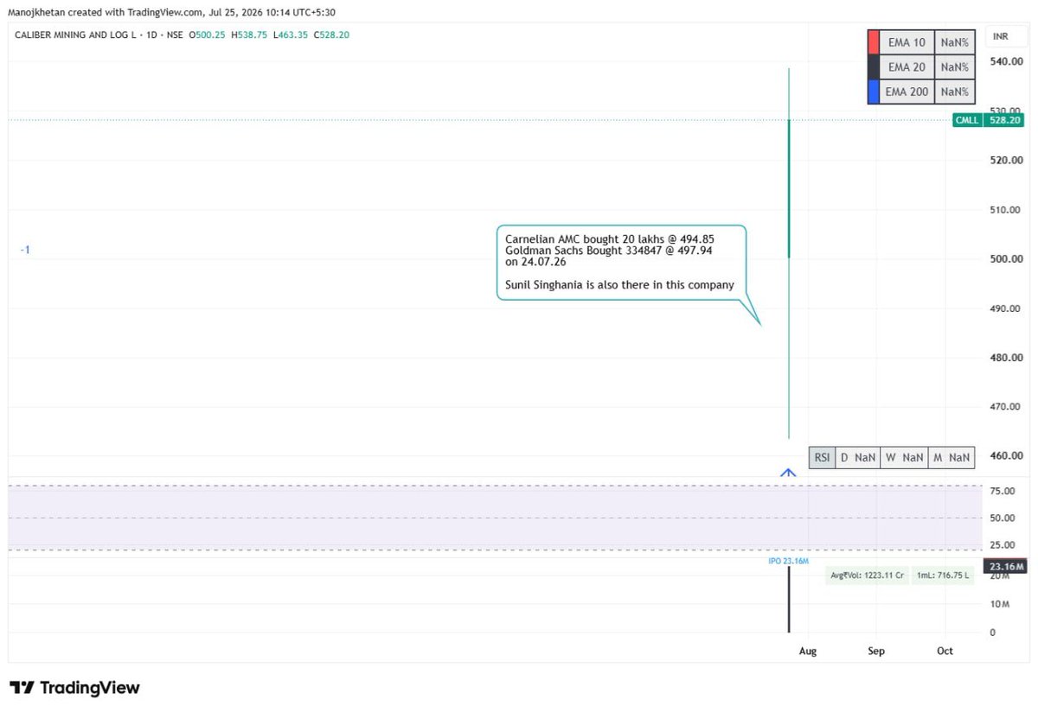
Task: Click the blue up-arrow marker below the candle
Action: pyautogui.click(x=788, y=472)
